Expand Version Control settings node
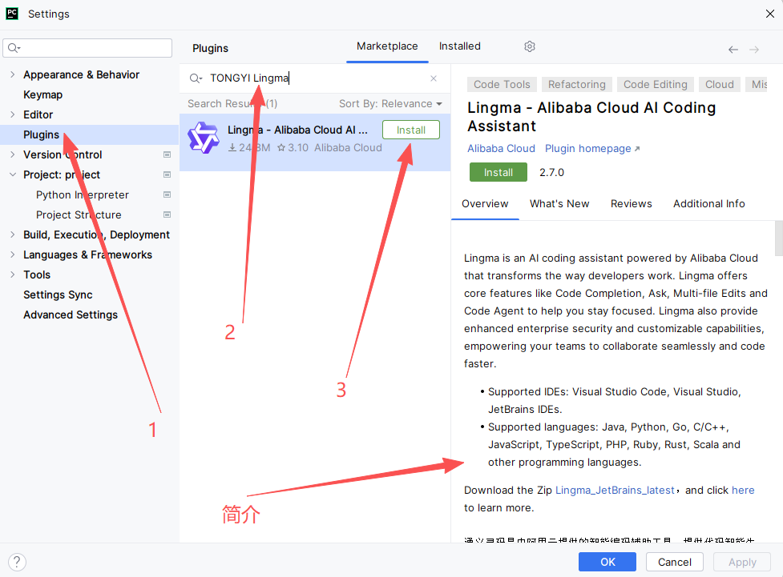Viewport: 783px width, 577px height. (x=13, y=154)
